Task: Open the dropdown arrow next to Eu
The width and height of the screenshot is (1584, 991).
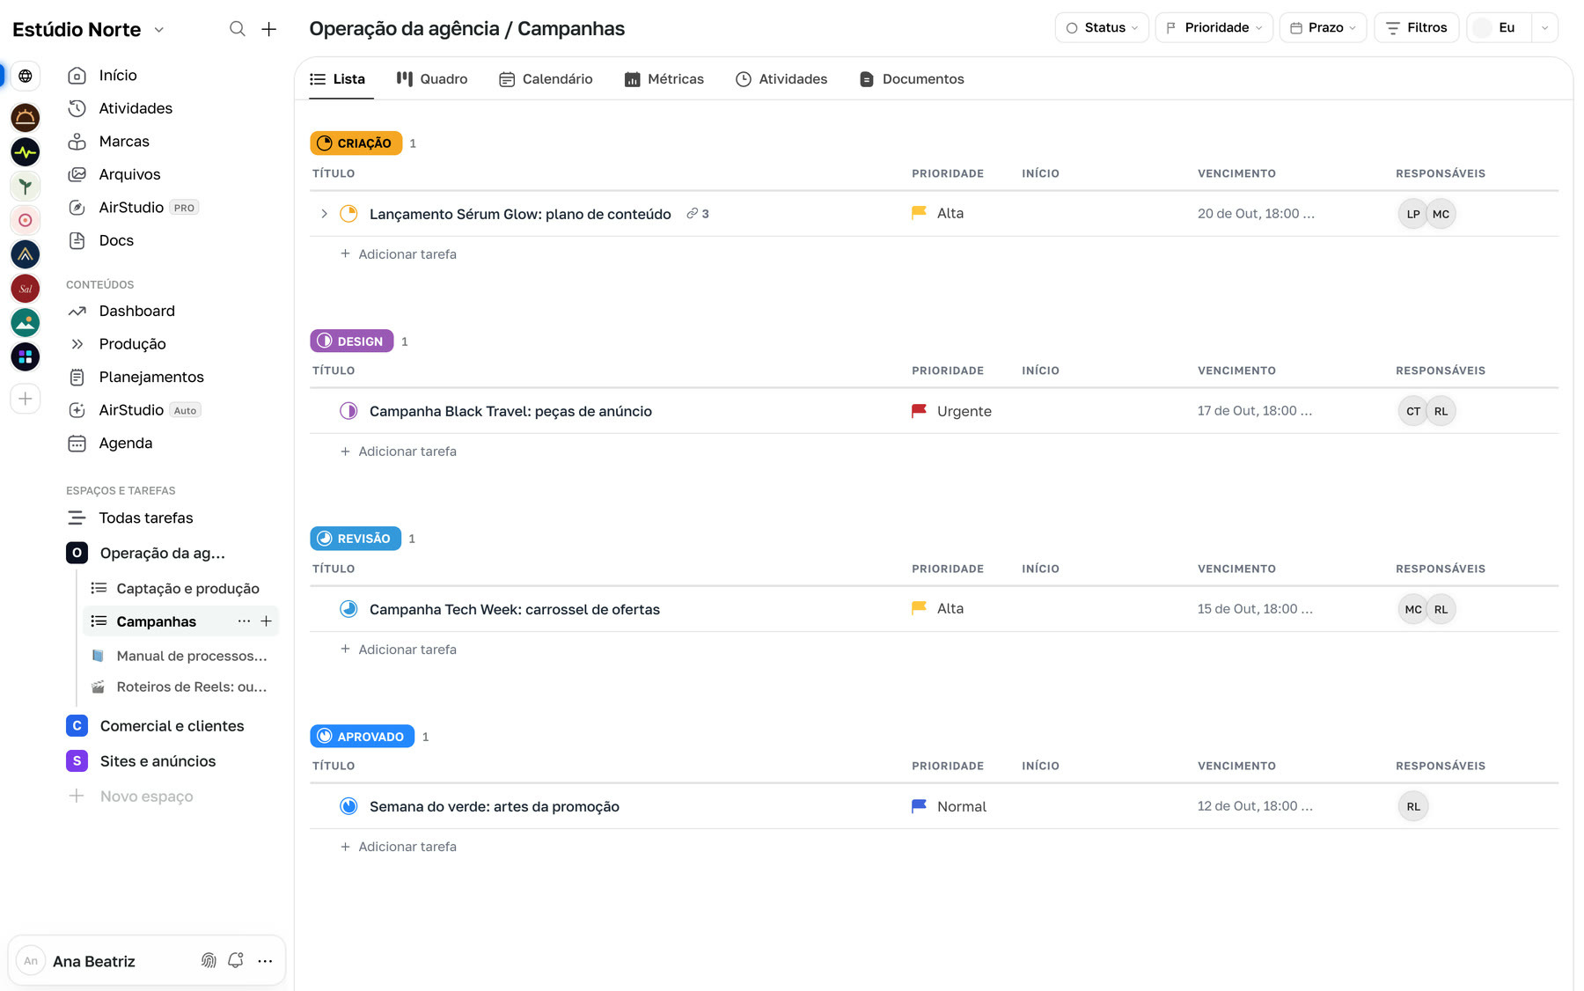Action: [1544, 28]
